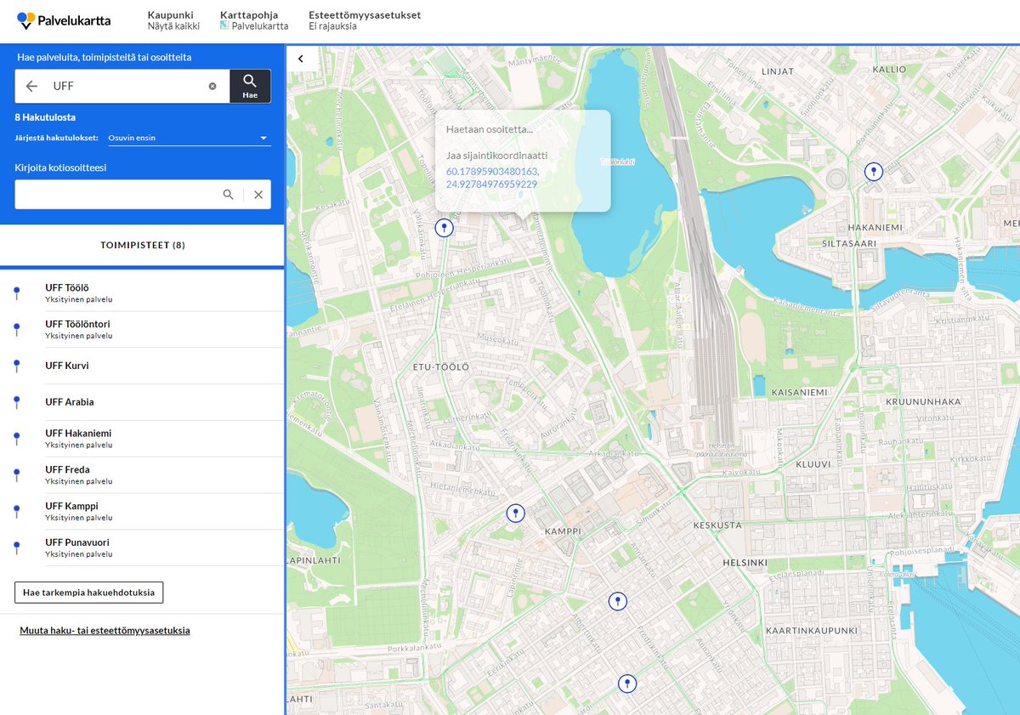1020x715 pixels.
Task: Click the pin icon beside UFF Punavuori
Action: [16, 548]
